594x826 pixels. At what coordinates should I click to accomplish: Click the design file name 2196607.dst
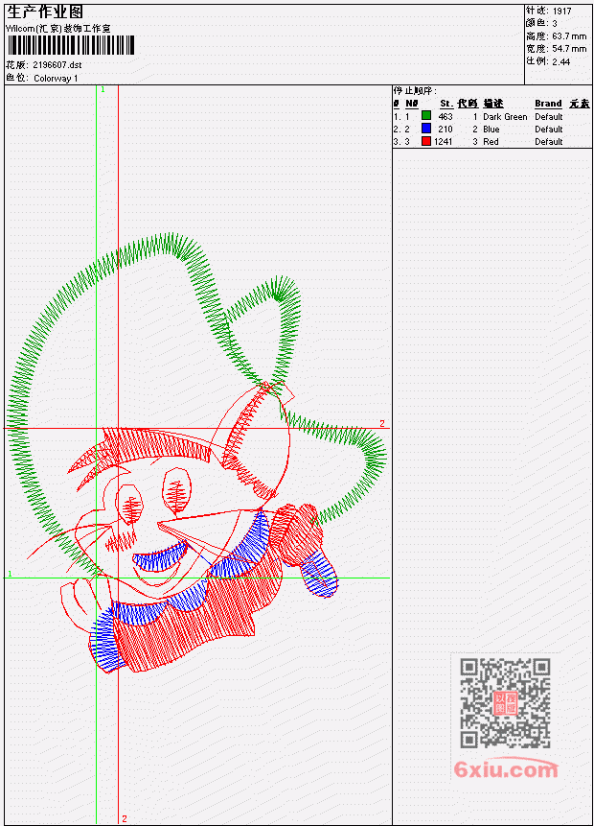pyautogui.click(x=57, y=65)
